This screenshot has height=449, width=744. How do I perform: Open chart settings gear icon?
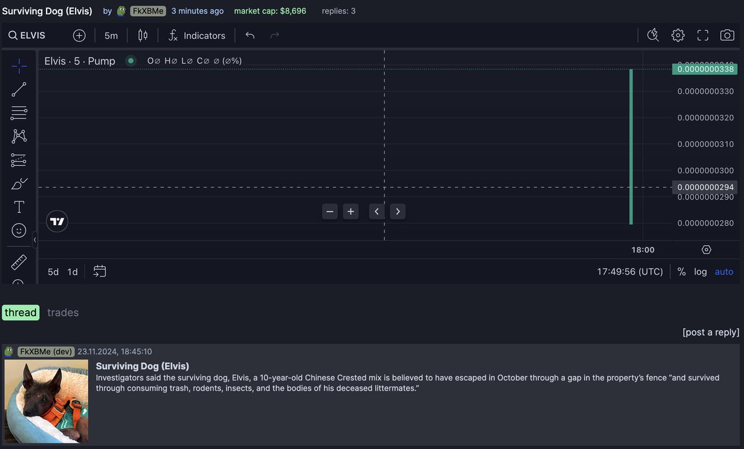[678, 35]
